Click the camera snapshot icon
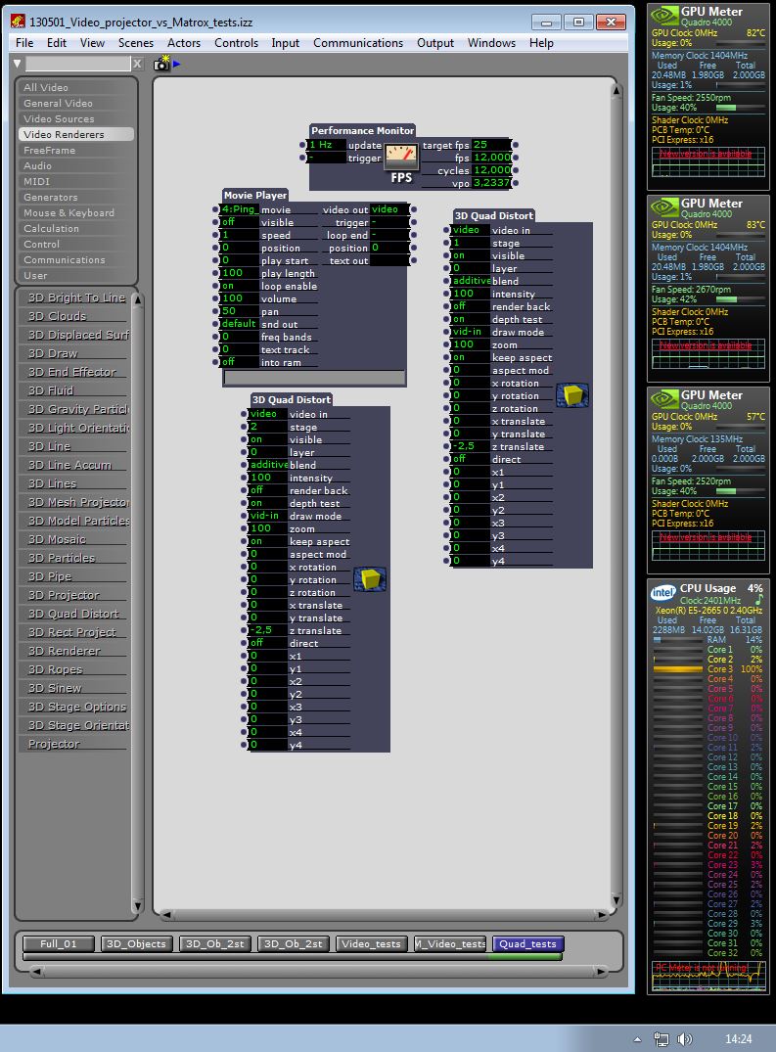The image size is (776, 1052). pos(161,63)
